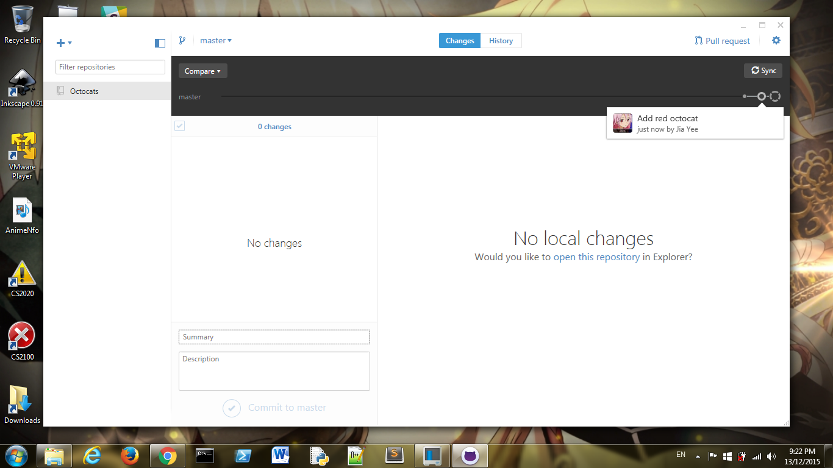Focus the Filter repositories field

click(110, 67)
